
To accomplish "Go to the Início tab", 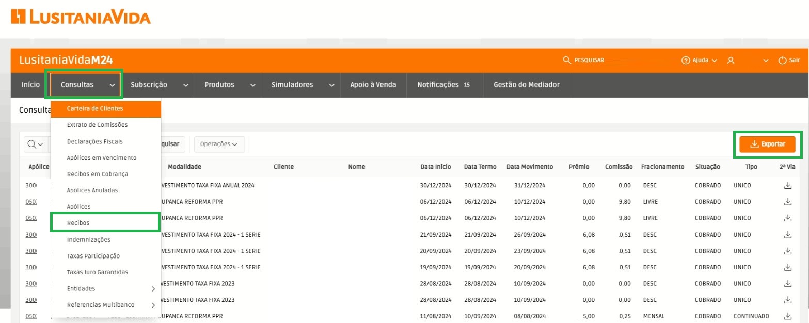I will [30, 85].
